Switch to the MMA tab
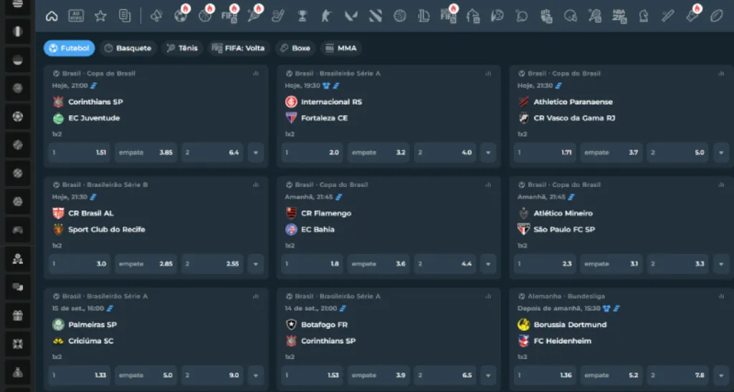Viewport: 734px width, 392px height. click(x=340, y=48)
